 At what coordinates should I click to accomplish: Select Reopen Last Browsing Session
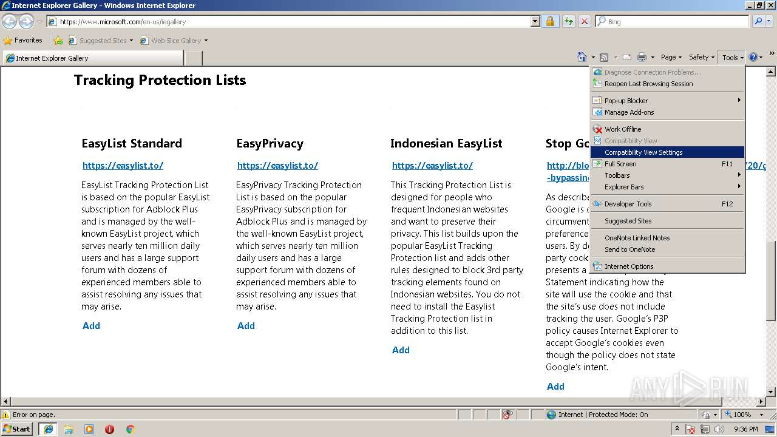667,84
